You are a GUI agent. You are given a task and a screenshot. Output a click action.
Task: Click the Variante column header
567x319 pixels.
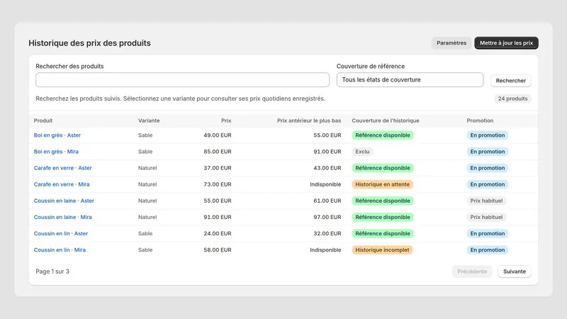tap(149, 121)
